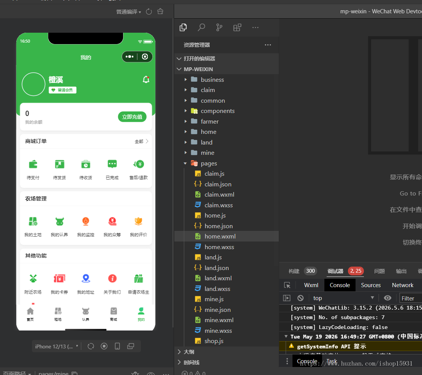Collapse the Tue May 19 console log group
The image size is (422, 375).
[286, 337]
